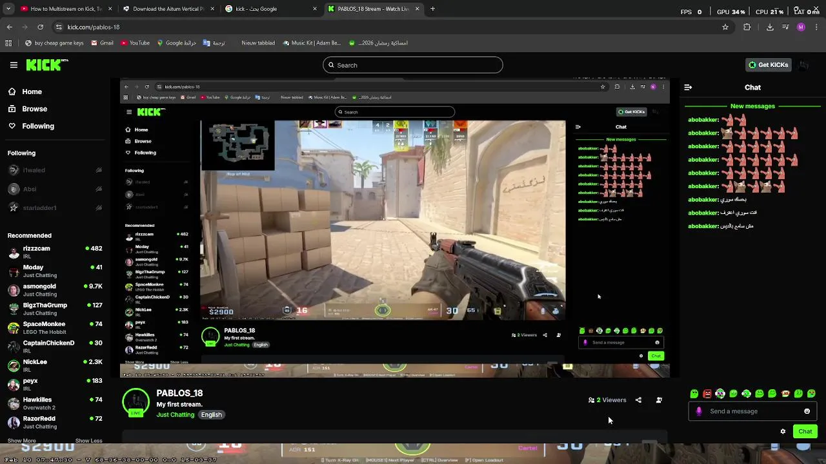This screenshot has width=826, height=464.
Task: Pick the monkey face emote in chat
Action: tap(785, 394)
